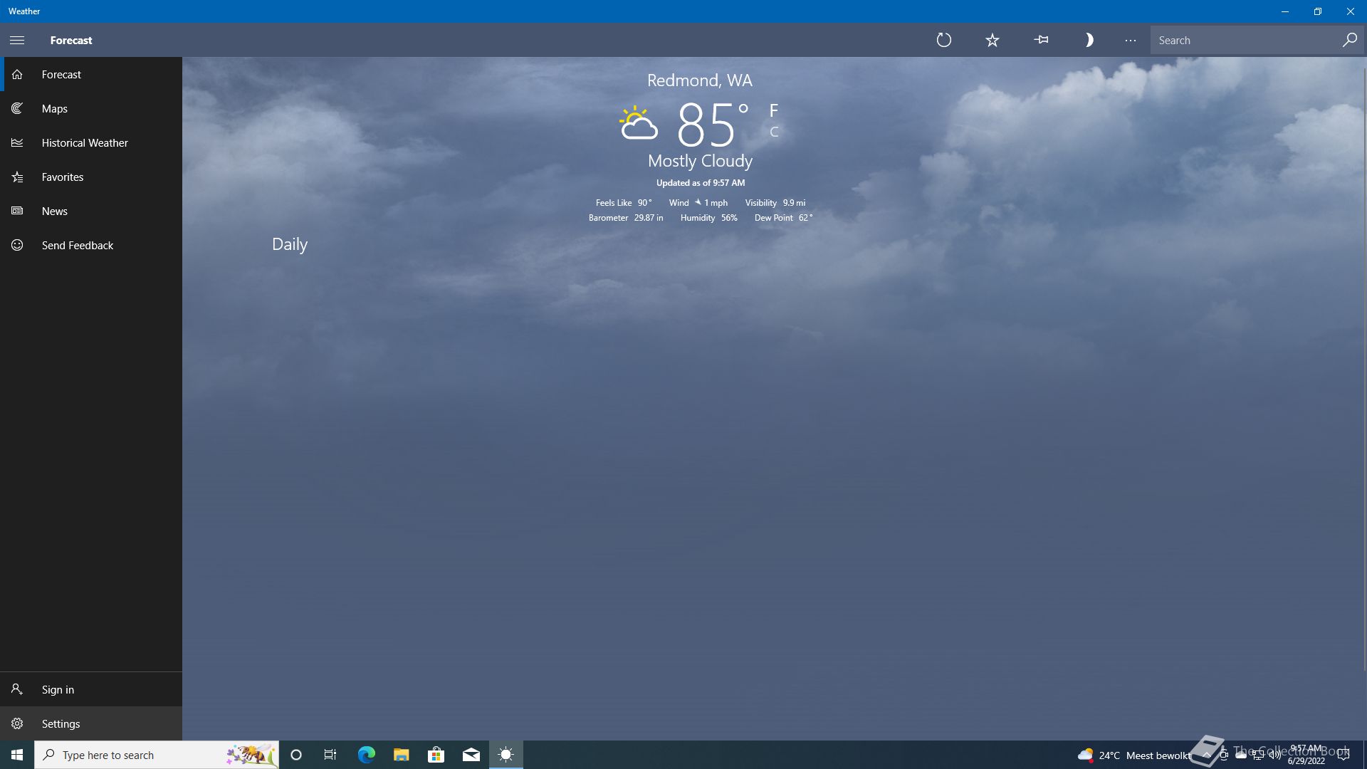Image resolution: width=1367 pixels, height=769 pixels.
Task: Select Fahrenheit temperature unit
Action: pyautogui.click(x=774, y=110)
